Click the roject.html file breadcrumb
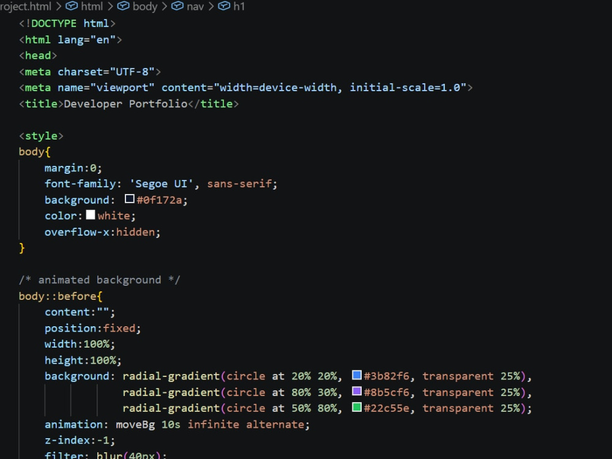 [25, 6]
